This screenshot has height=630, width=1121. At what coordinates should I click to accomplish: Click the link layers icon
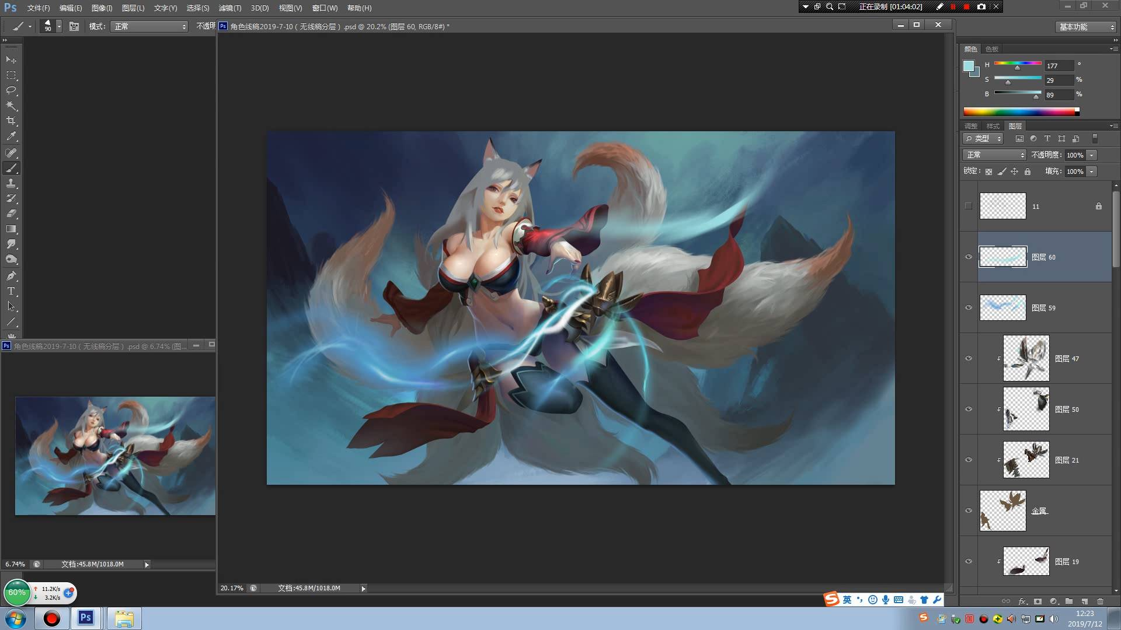tap(1006, 601)
